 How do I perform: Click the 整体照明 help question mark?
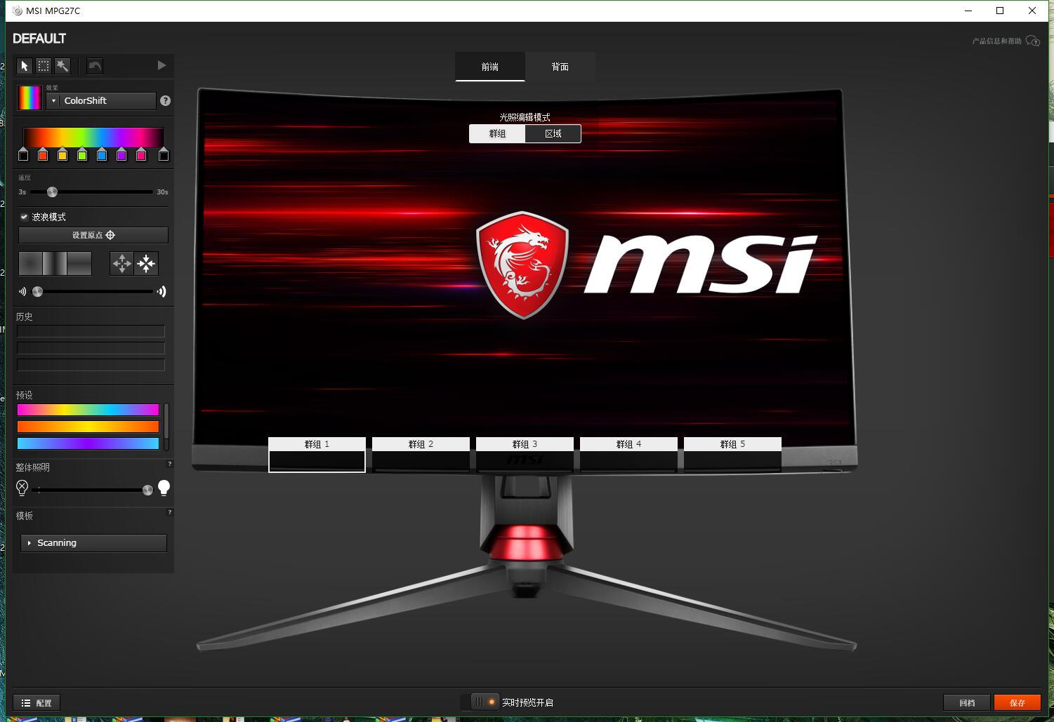(x=169, y=464)
